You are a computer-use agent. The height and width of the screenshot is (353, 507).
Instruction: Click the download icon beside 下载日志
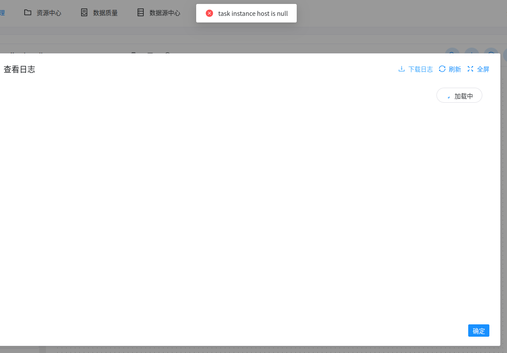point(402,69)
